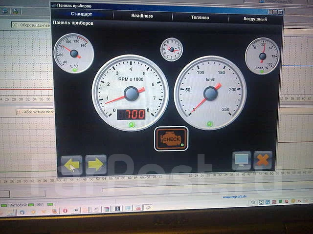Click the Панель приборов title bar icon

(53, 5)
